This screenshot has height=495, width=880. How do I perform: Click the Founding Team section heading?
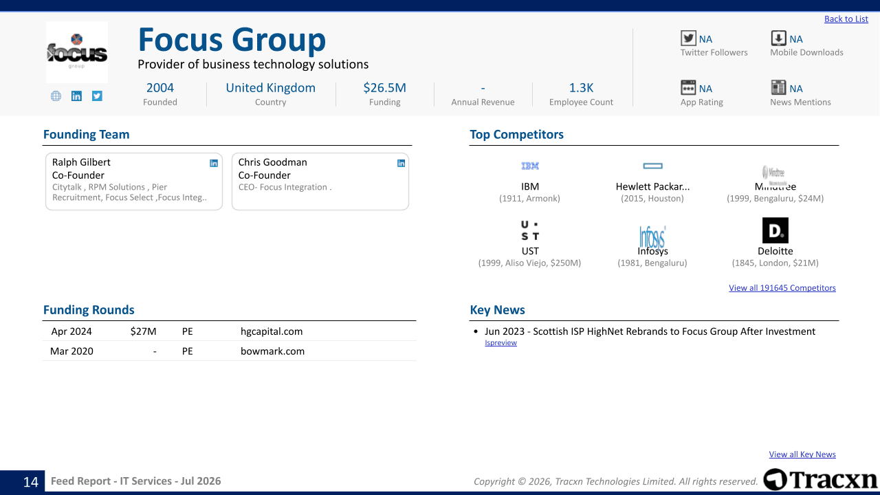(87, 135)
